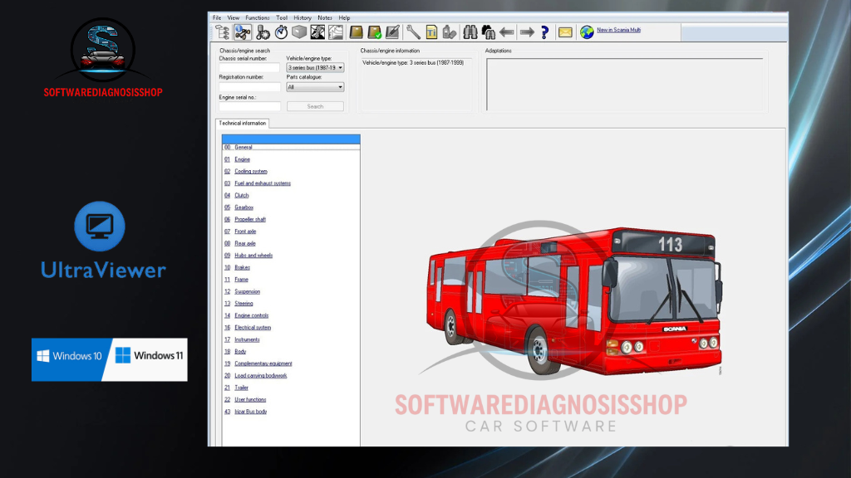The width and height of the screenshot is (851, 478).
Task: Click the yellow TI document icon
Action: pyautogui.click(x=431, y=32)
